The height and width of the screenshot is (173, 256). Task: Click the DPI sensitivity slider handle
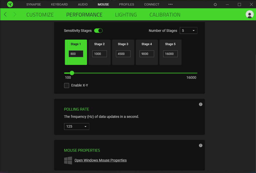tap(72, 73)
